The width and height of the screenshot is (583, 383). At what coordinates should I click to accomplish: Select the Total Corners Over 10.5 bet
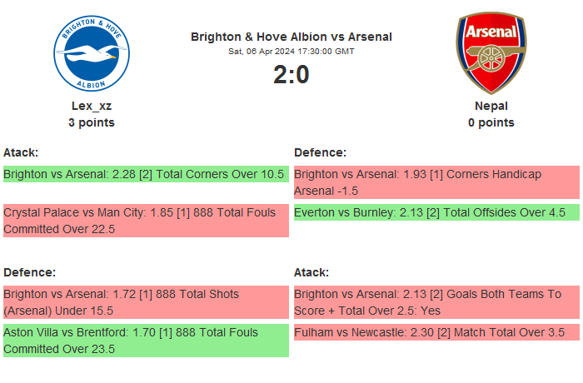pyautogui.click(x=145, y=175)
